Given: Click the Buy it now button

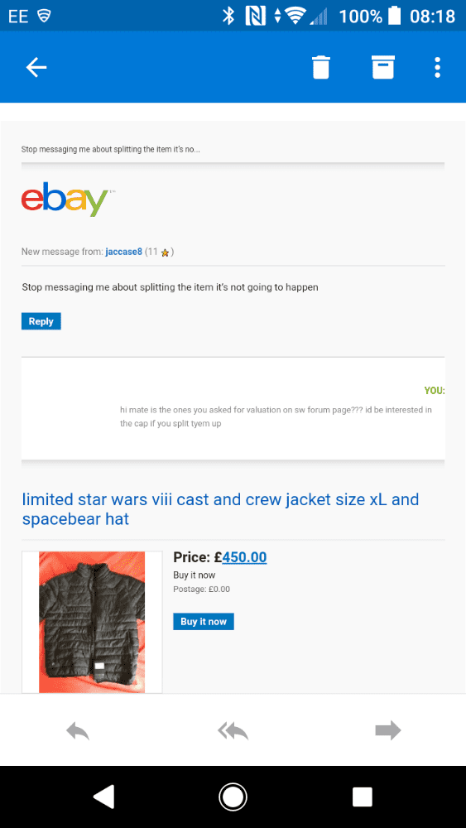Looking at the screenshot, I should pos(203,622).
